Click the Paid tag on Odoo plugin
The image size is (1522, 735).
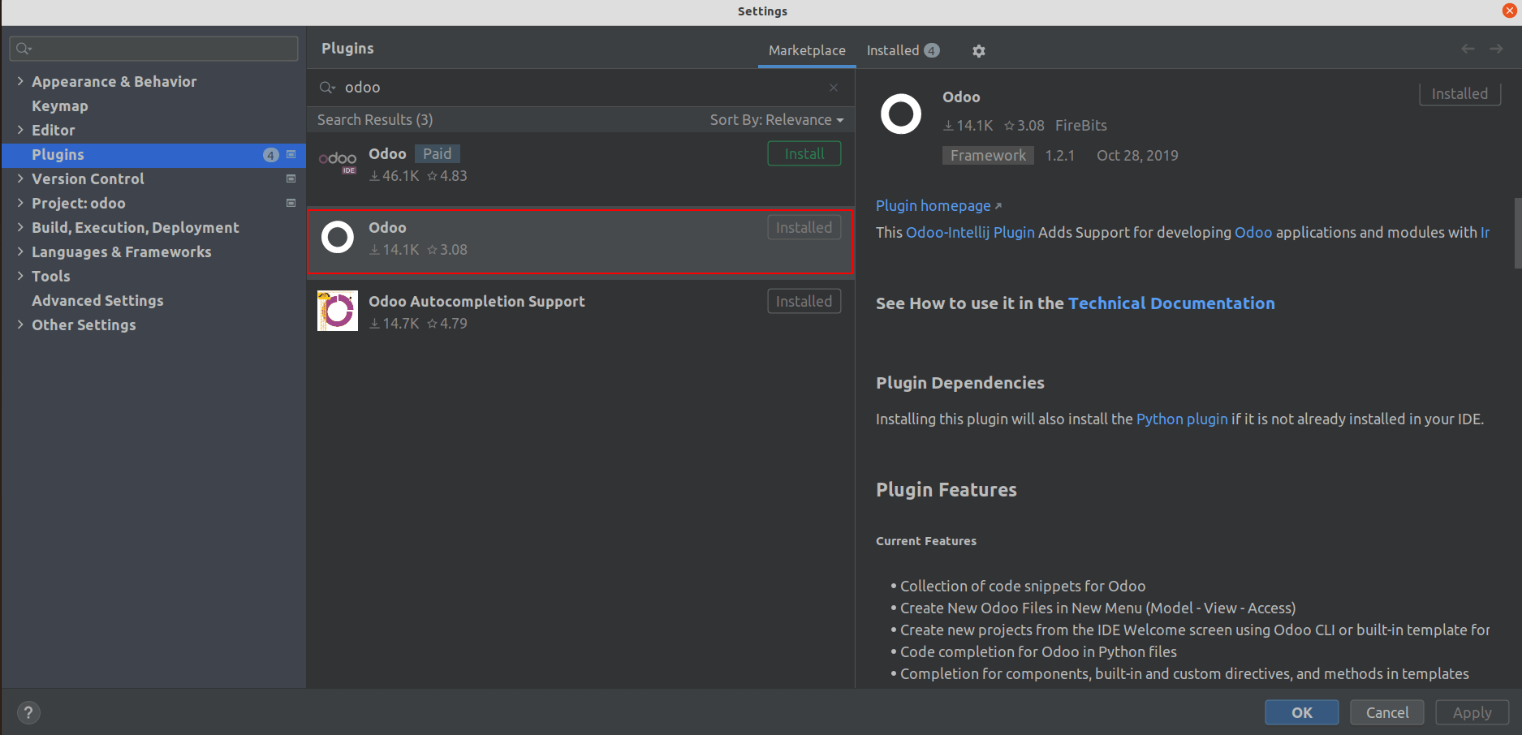437,154
